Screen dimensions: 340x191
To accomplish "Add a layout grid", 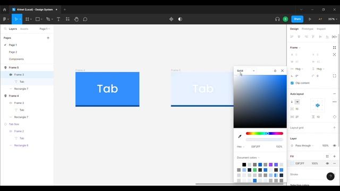I will click(x=334, y=127).
